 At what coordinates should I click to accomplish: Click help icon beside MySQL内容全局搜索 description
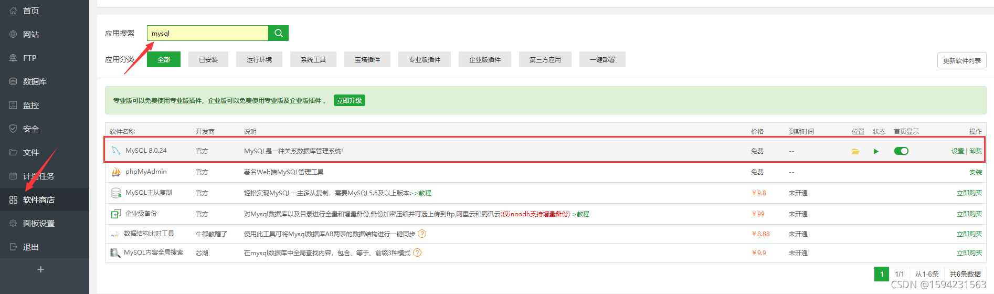(x=417, y=253)
